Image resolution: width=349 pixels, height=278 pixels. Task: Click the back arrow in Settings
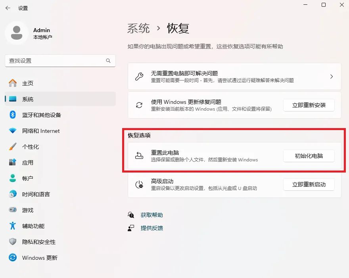[x=8, y=8]
